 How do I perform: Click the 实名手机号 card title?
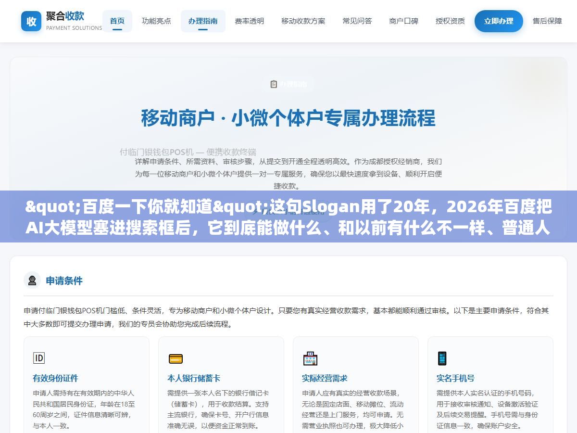[455, 378]
